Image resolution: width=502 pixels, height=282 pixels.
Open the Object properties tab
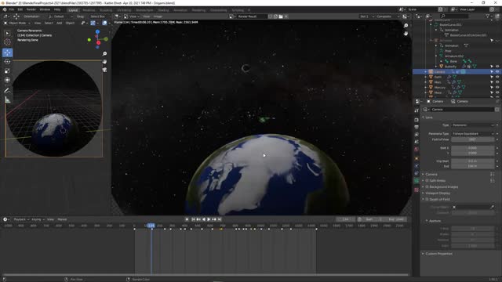point(417,158)
